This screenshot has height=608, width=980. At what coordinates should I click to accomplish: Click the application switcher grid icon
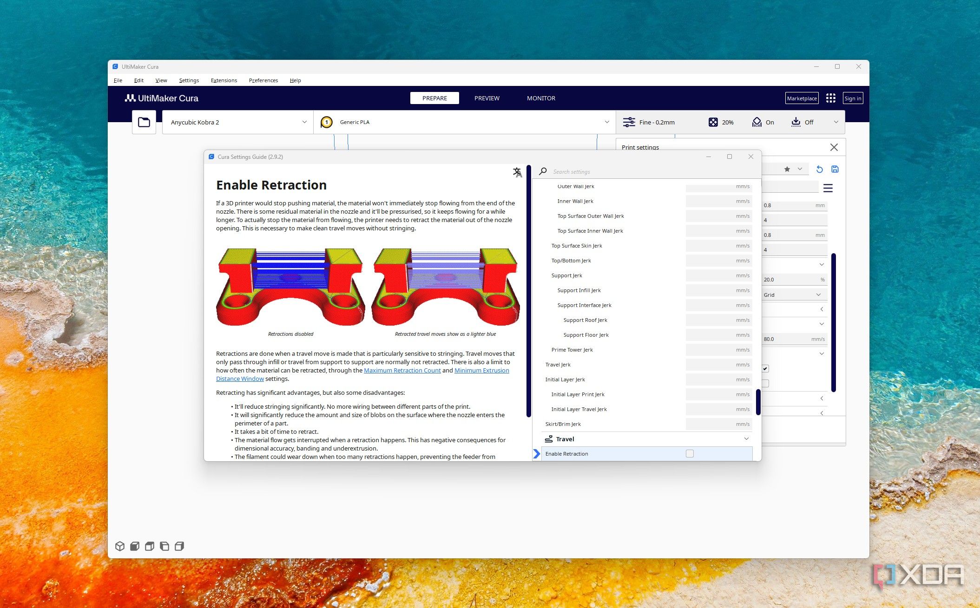pyautogui.click(x=830, y=98)
